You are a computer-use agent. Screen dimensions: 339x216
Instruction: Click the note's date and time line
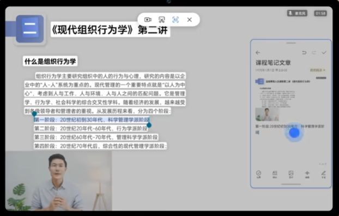tap(271, 70)
